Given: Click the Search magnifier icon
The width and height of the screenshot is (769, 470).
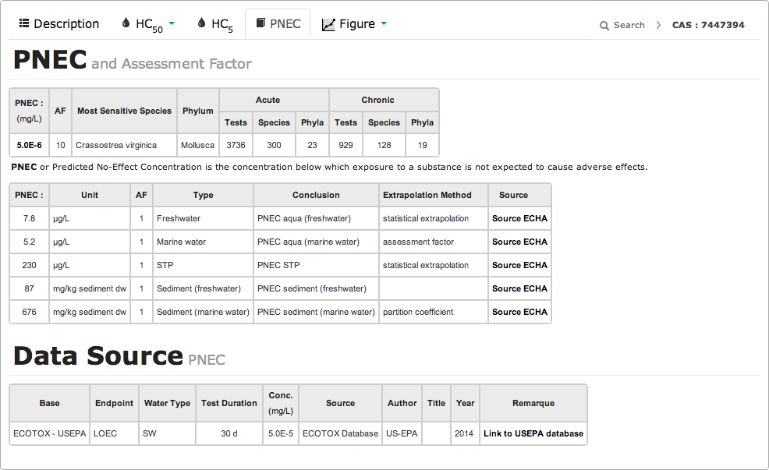Looking at the screenshot, I should pyautogui.click(x=604, y=26).
